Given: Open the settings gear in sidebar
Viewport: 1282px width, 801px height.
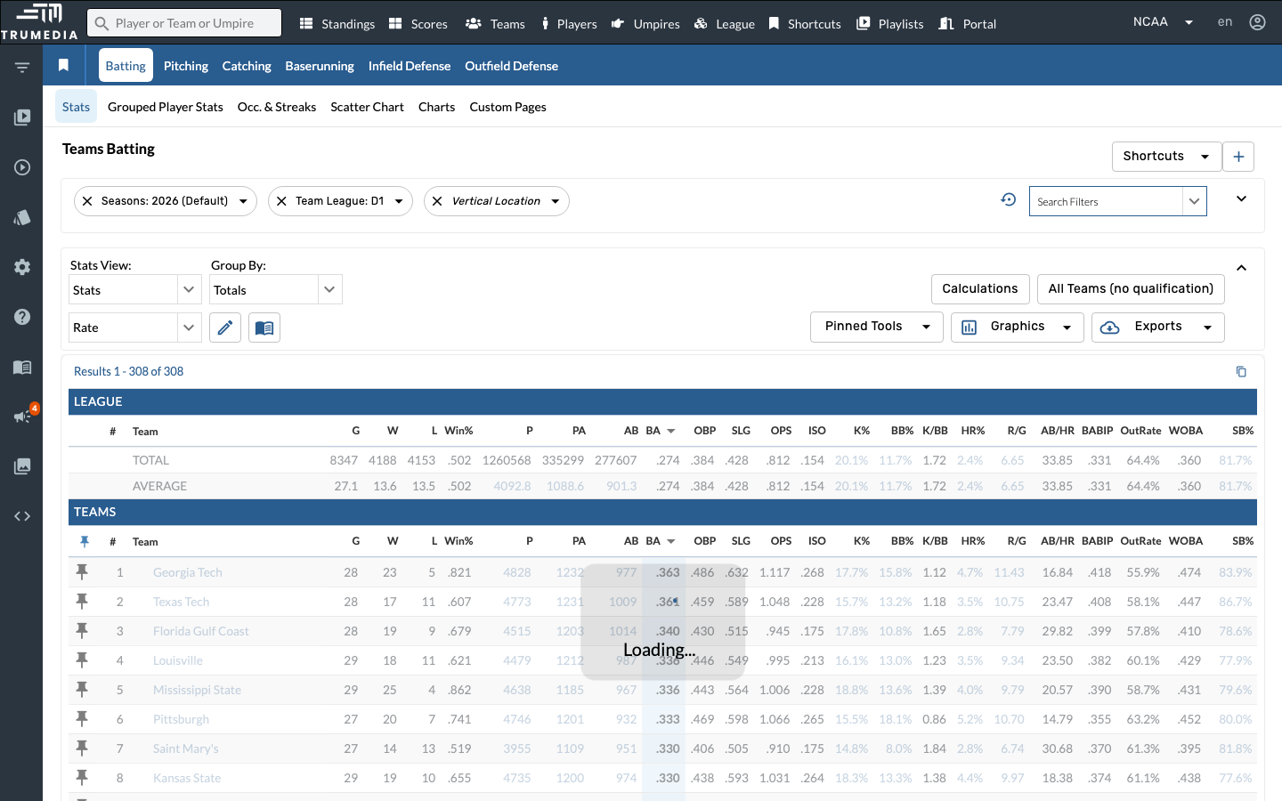Looking at the screenshot, I should click(22, 267).
